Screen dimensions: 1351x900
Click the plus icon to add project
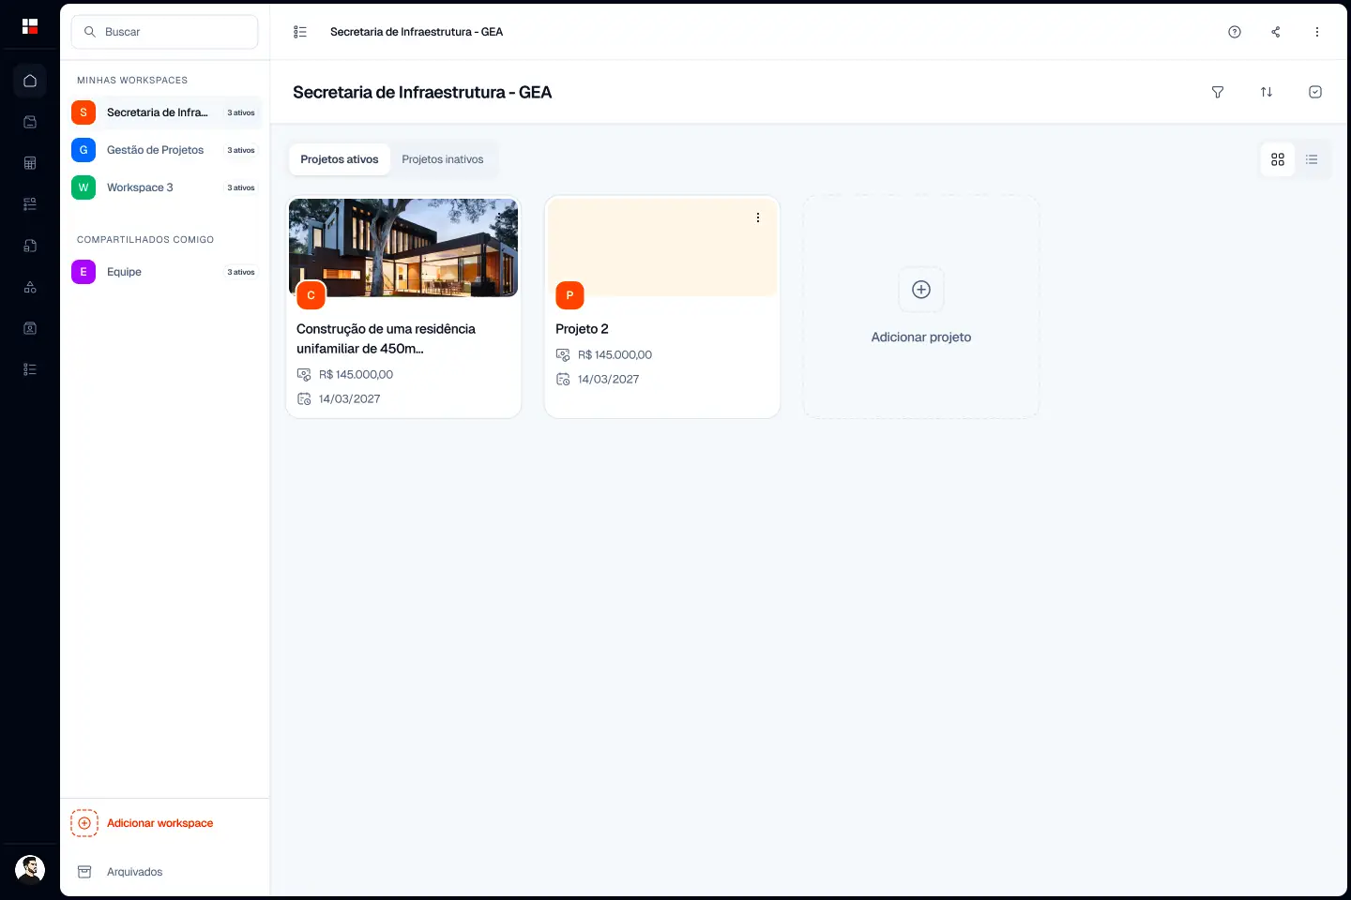pyautogui.click(x=921, y=290)
